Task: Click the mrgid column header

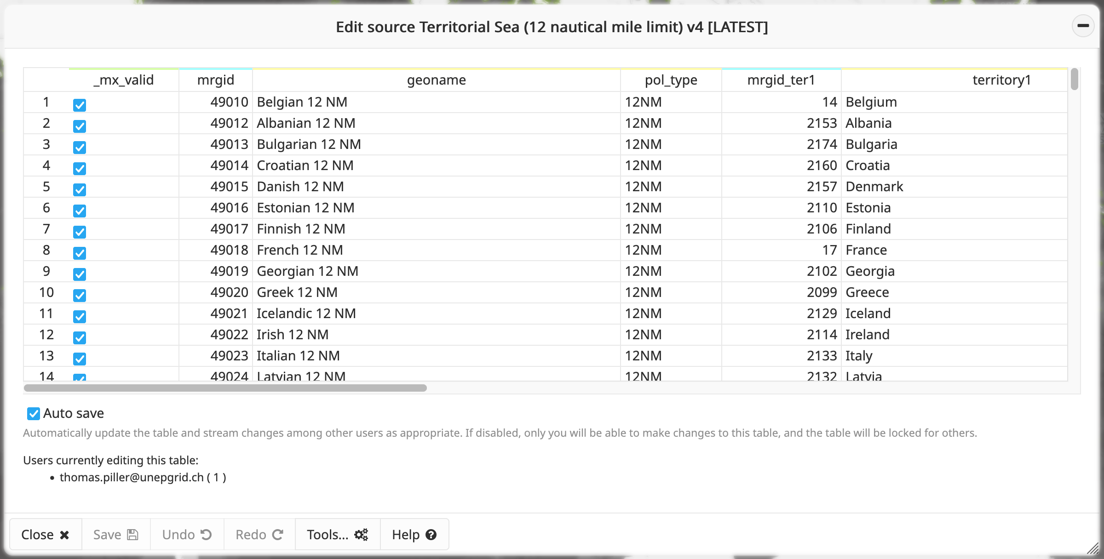Action: [x=215, y=80]
